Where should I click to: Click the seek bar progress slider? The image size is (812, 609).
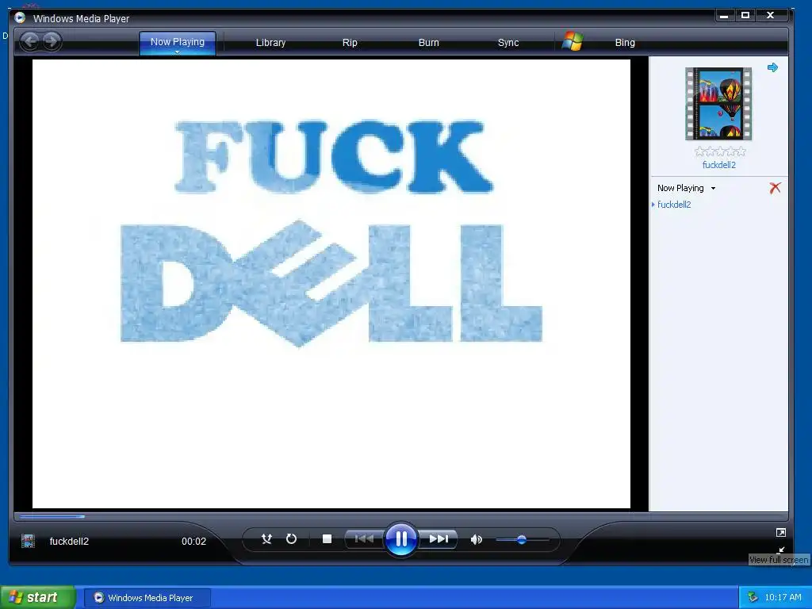coord(400,516)
